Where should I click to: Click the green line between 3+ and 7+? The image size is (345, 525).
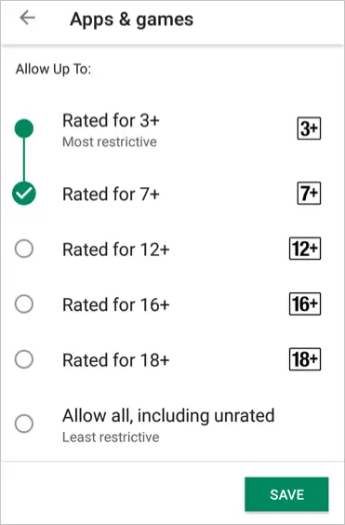pos(24,160)
